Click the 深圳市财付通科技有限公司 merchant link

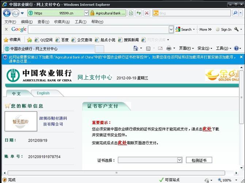(53, 121)
